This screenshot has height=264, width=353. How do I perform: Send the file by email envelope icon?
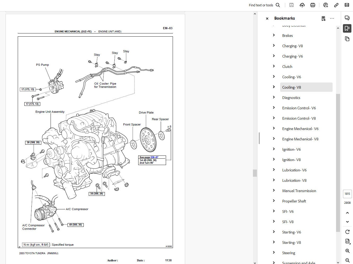347,5
